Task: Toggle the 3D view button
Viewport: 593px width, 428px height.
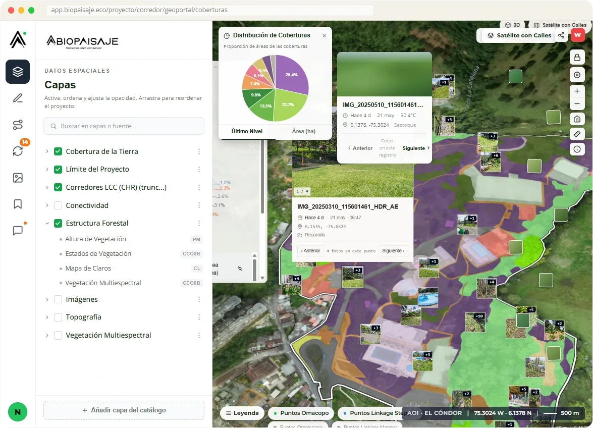Action: (513, 25)
